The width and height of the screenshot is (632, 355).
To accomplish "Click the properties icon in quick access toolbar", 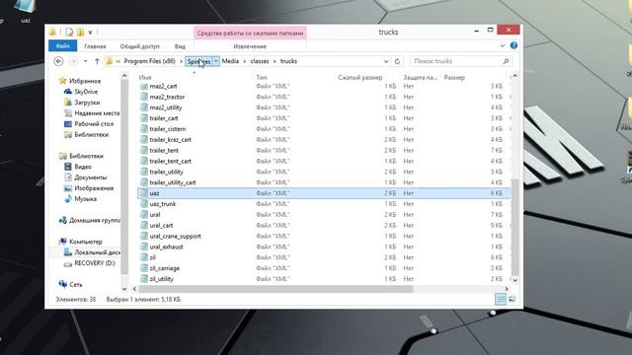I will coord(69,32).
